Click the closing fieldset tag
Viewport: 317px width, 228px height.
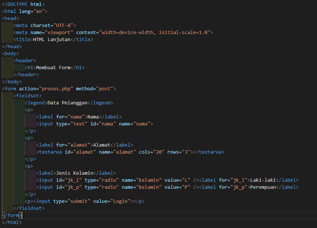pos(29,208)
